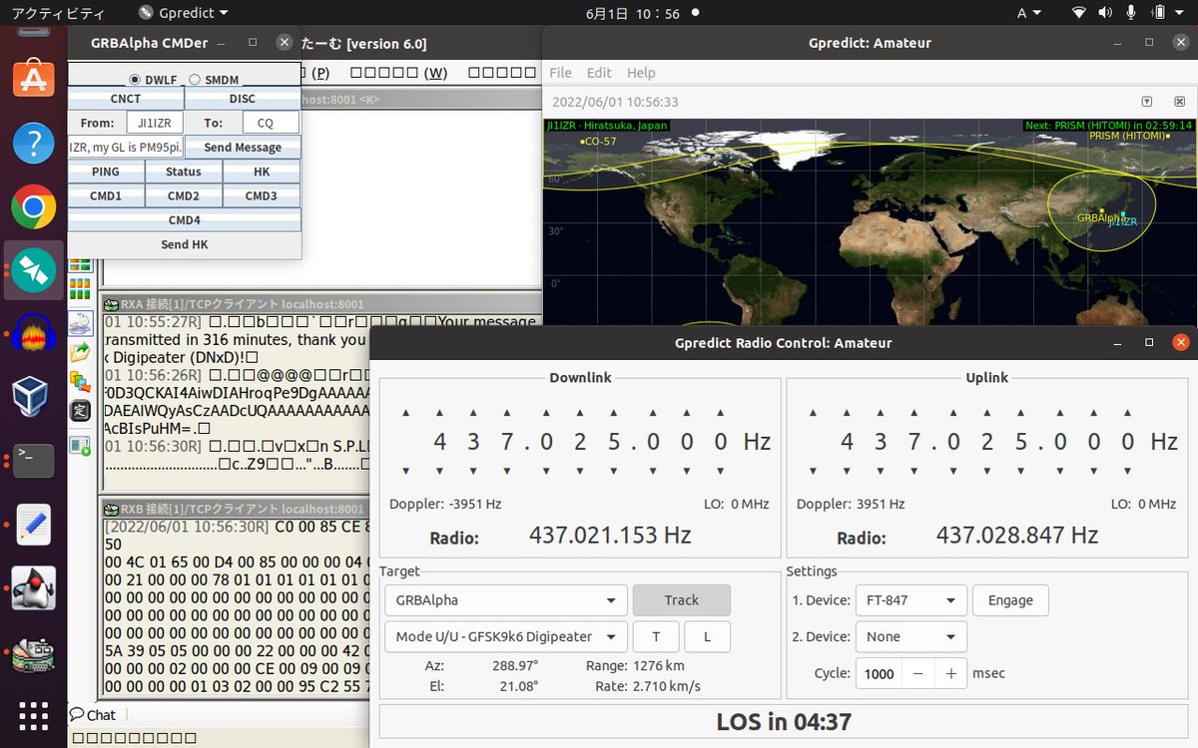Open the GRBAlpha target satellite dropdown

(506, 600)
